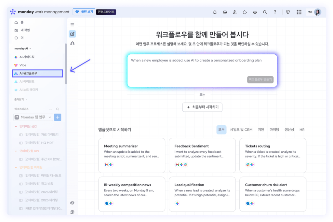
Task: Open the nine-dot app switcher grid
Action: (x=299, y=12)
